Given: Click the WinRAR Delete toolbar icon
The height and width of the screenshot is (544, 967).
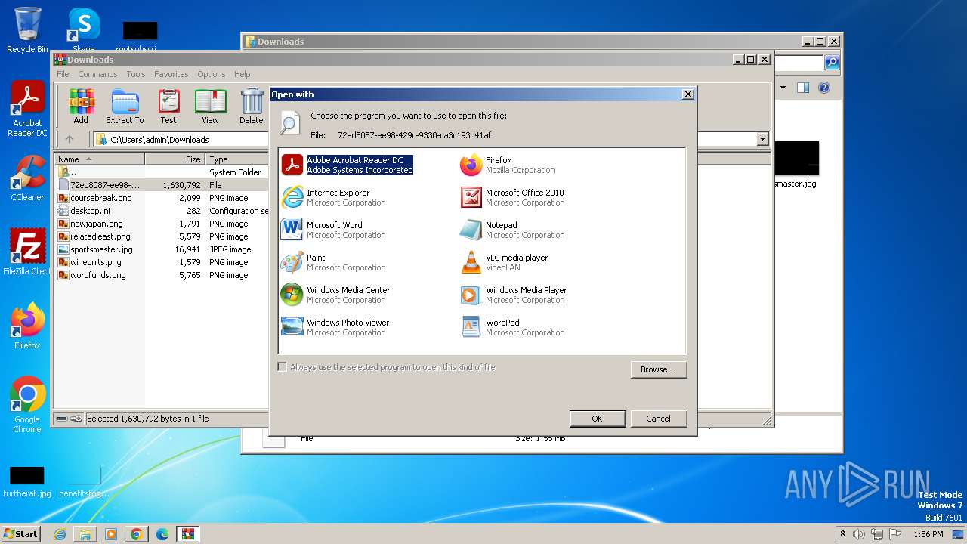Looking at the screenshot, I should pos(252,107).
